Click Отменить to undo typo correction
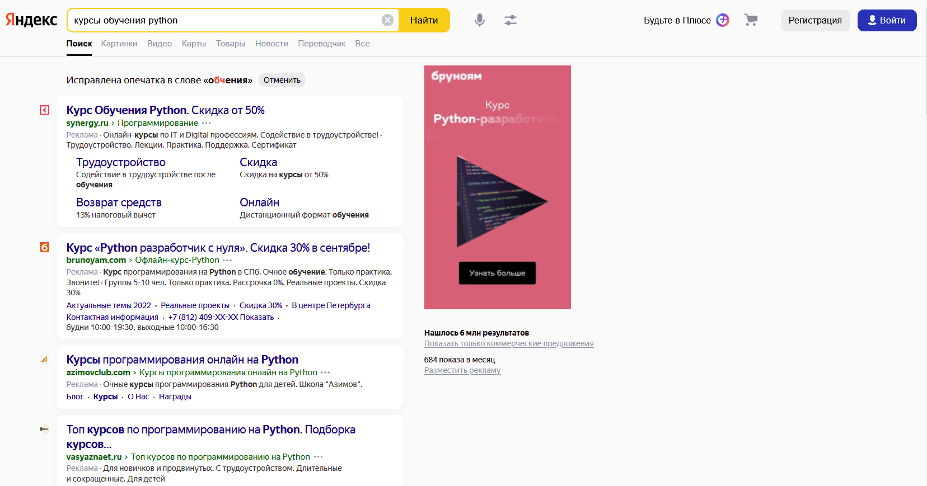Viewport: 927px width, 486px height. (282, 80)
